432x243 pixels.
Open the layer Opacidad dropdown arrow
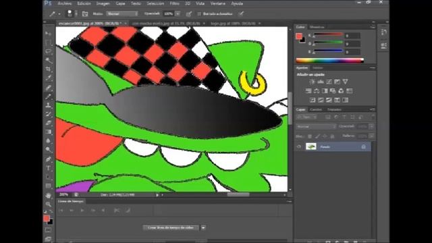(x=371, y=126)
